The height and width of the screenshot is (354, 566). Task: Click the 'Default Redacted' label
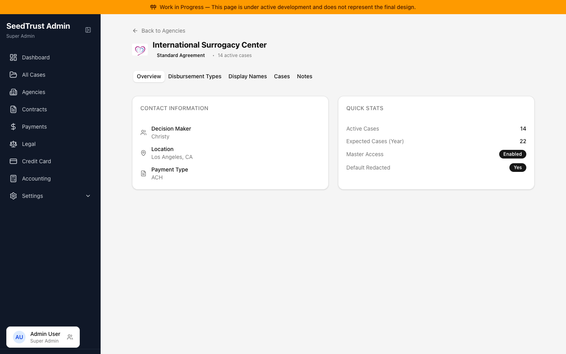coord(368,168)
